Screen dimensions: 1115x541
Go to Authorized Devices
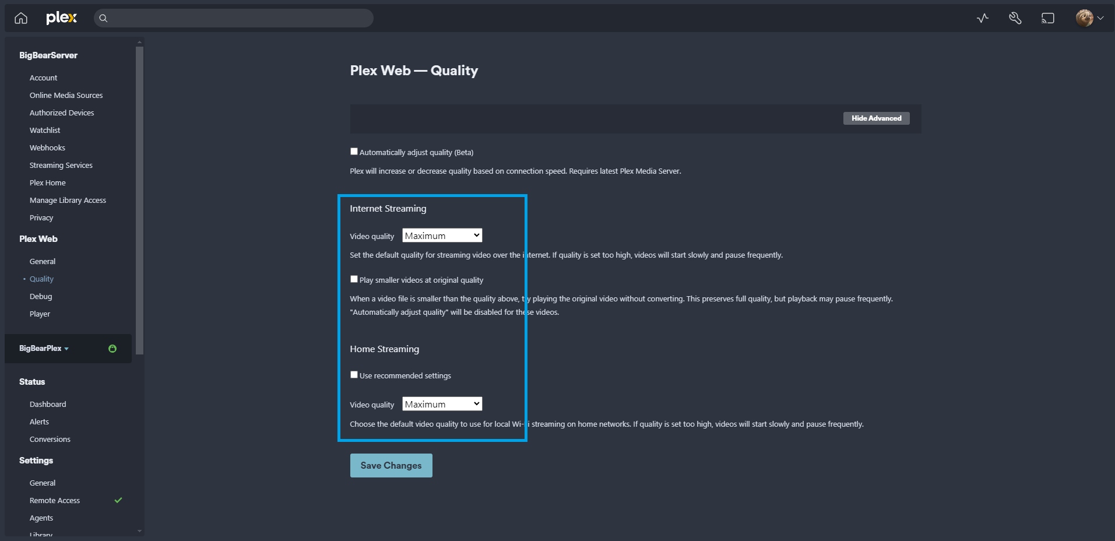[x=62, y=113]
